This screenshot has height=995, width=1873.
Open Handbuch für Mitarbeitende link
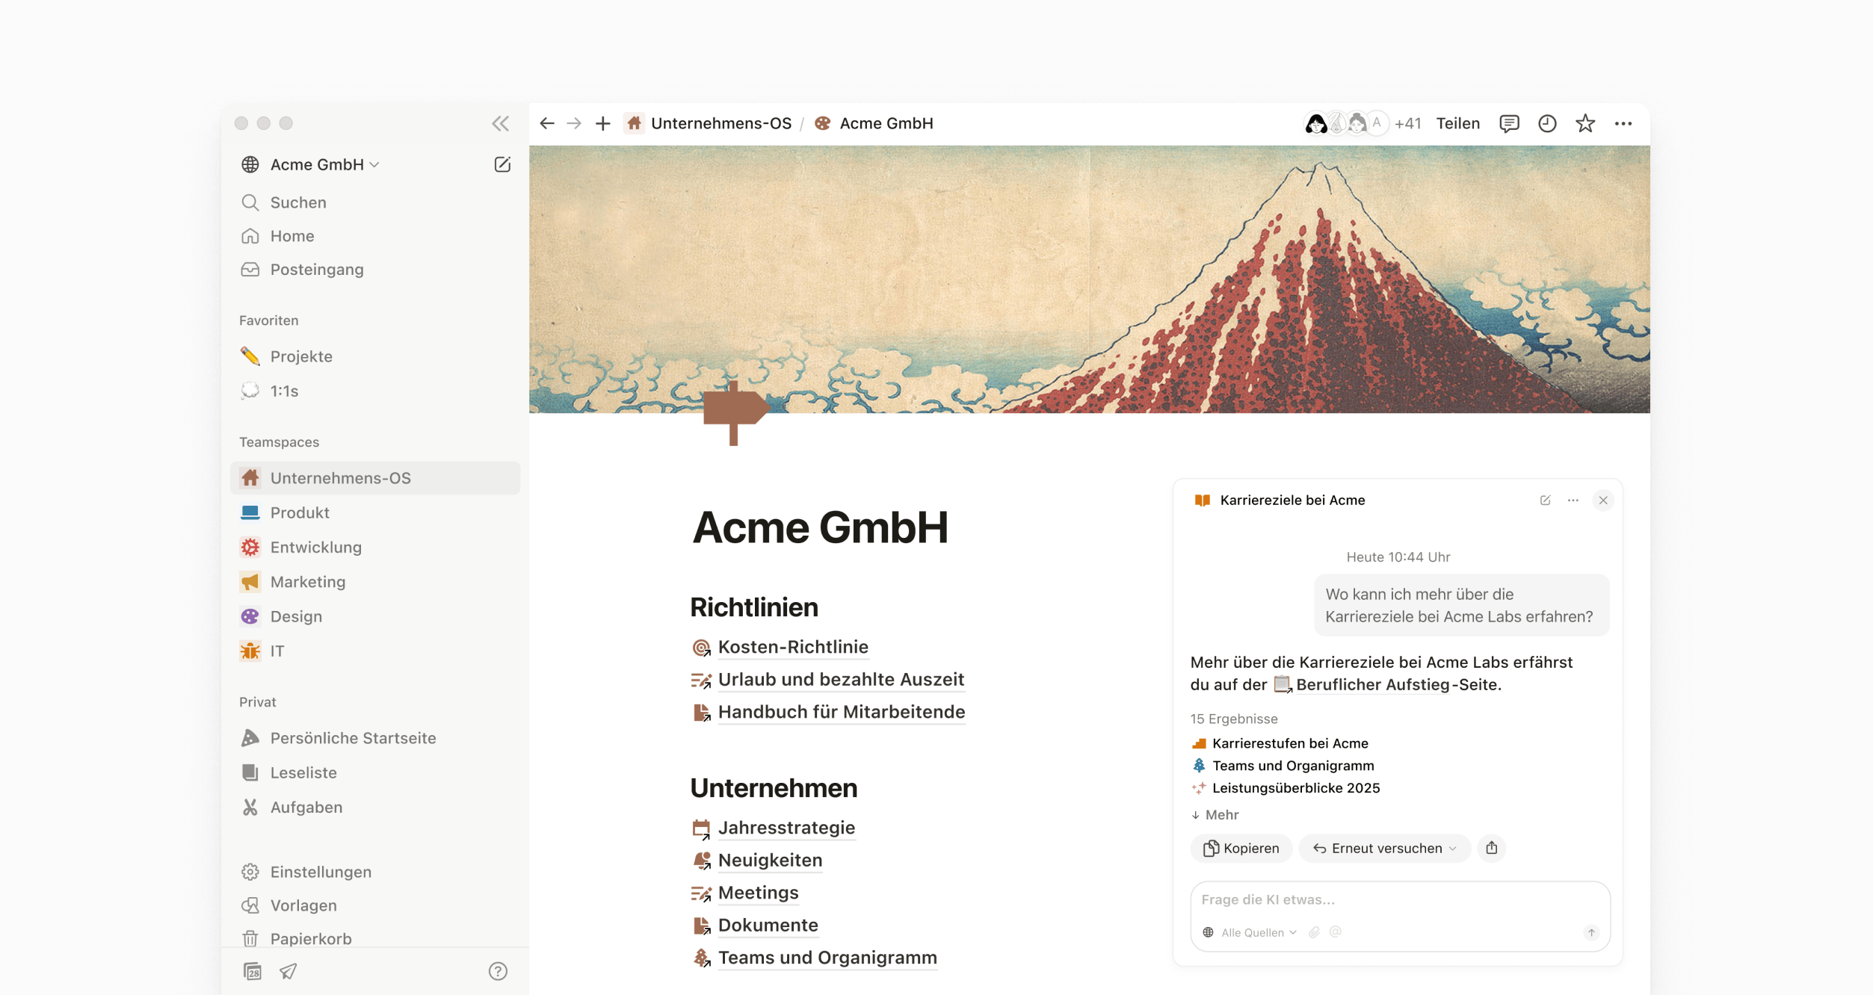tap(841, 712)
